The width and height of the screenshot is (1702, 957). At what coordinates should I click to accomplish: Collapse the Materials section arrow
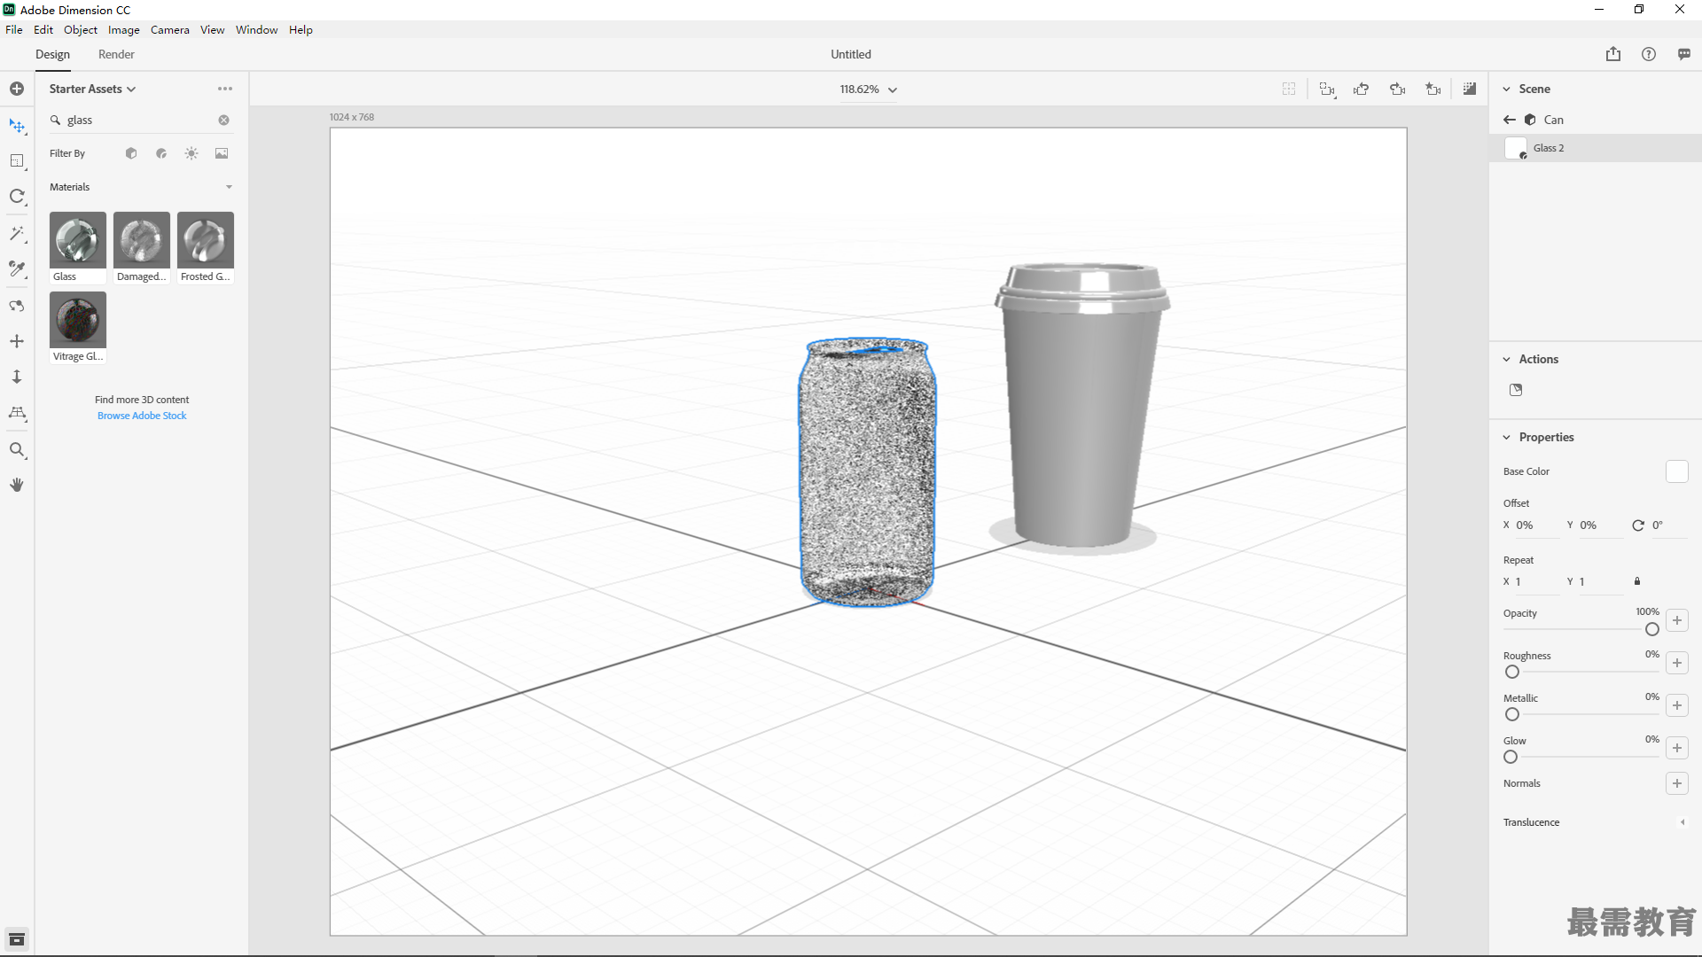coord(229,187)
